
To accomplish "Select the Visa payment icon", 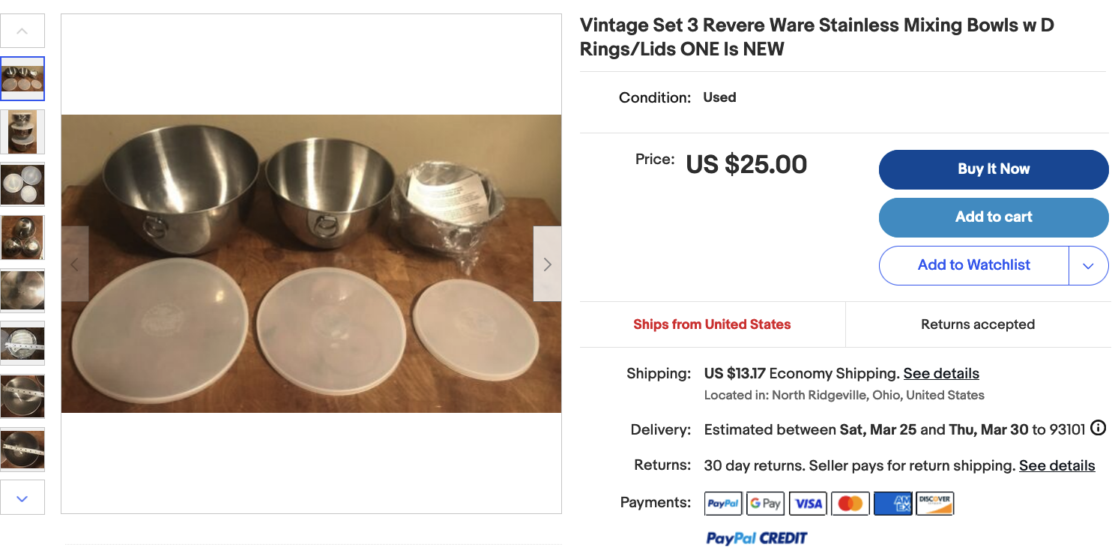I will coord(808,503).
